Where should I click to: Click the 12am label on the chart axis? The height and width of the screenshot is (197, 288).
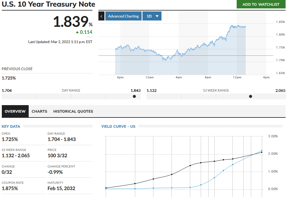(149, 77)
